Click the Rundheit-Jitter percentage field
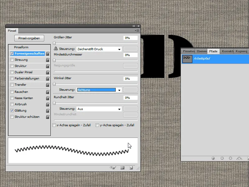Screen dimensions: 249x187 point(130,98)
